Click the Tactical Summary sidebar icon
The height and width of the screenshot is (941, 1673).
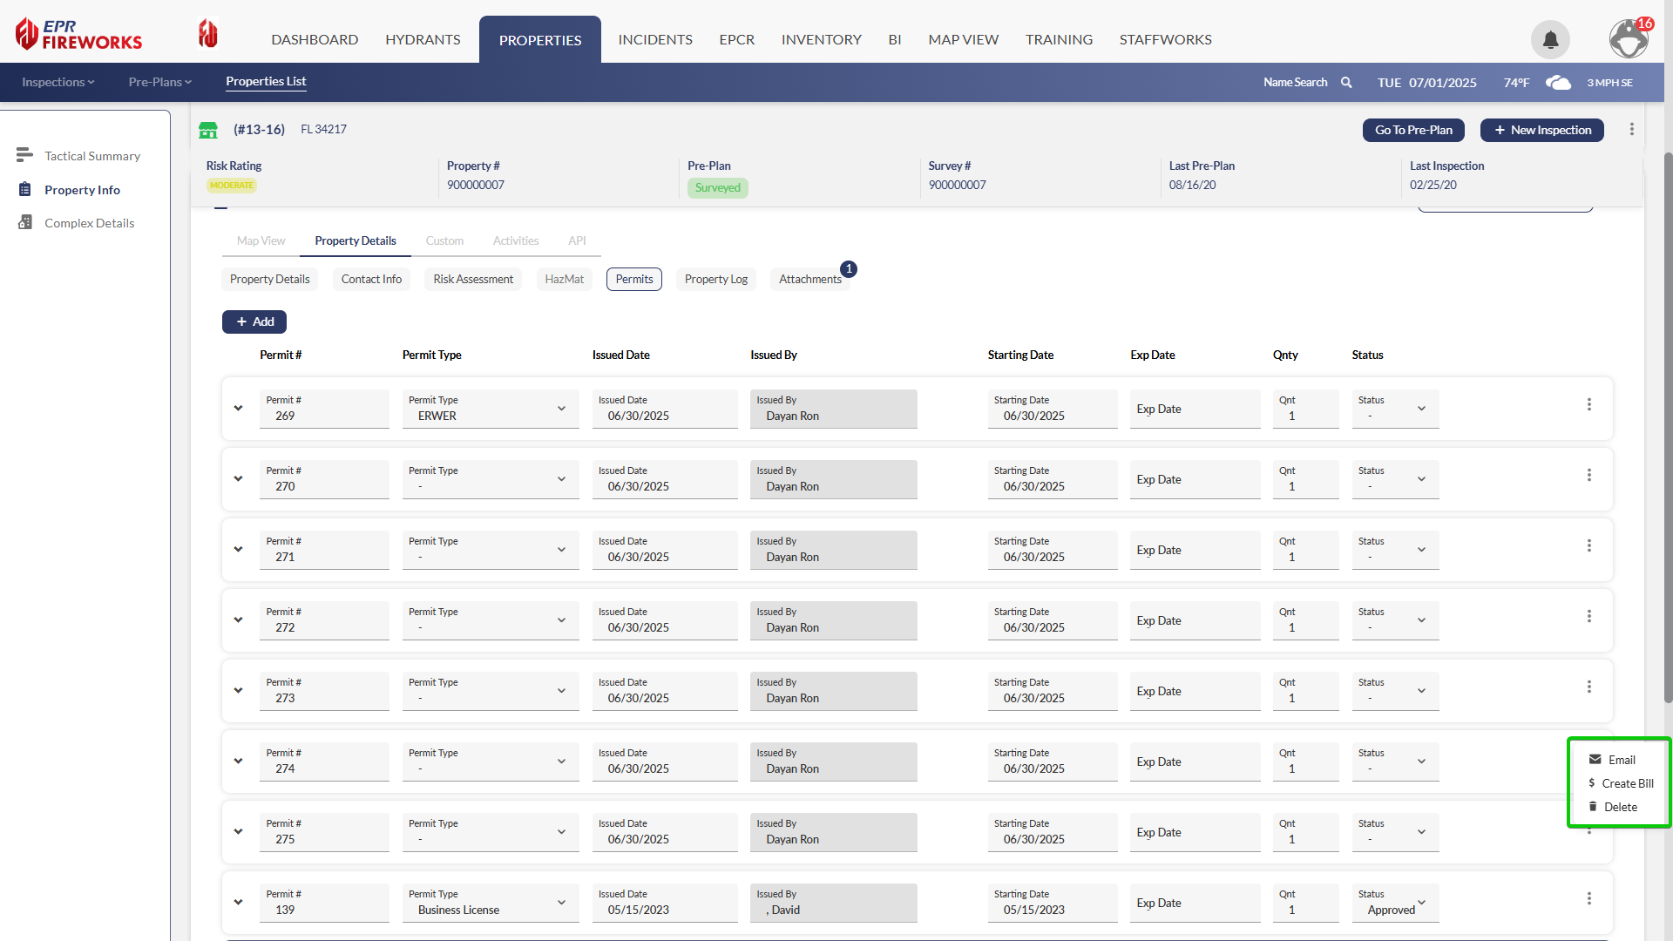pos(24,155)
